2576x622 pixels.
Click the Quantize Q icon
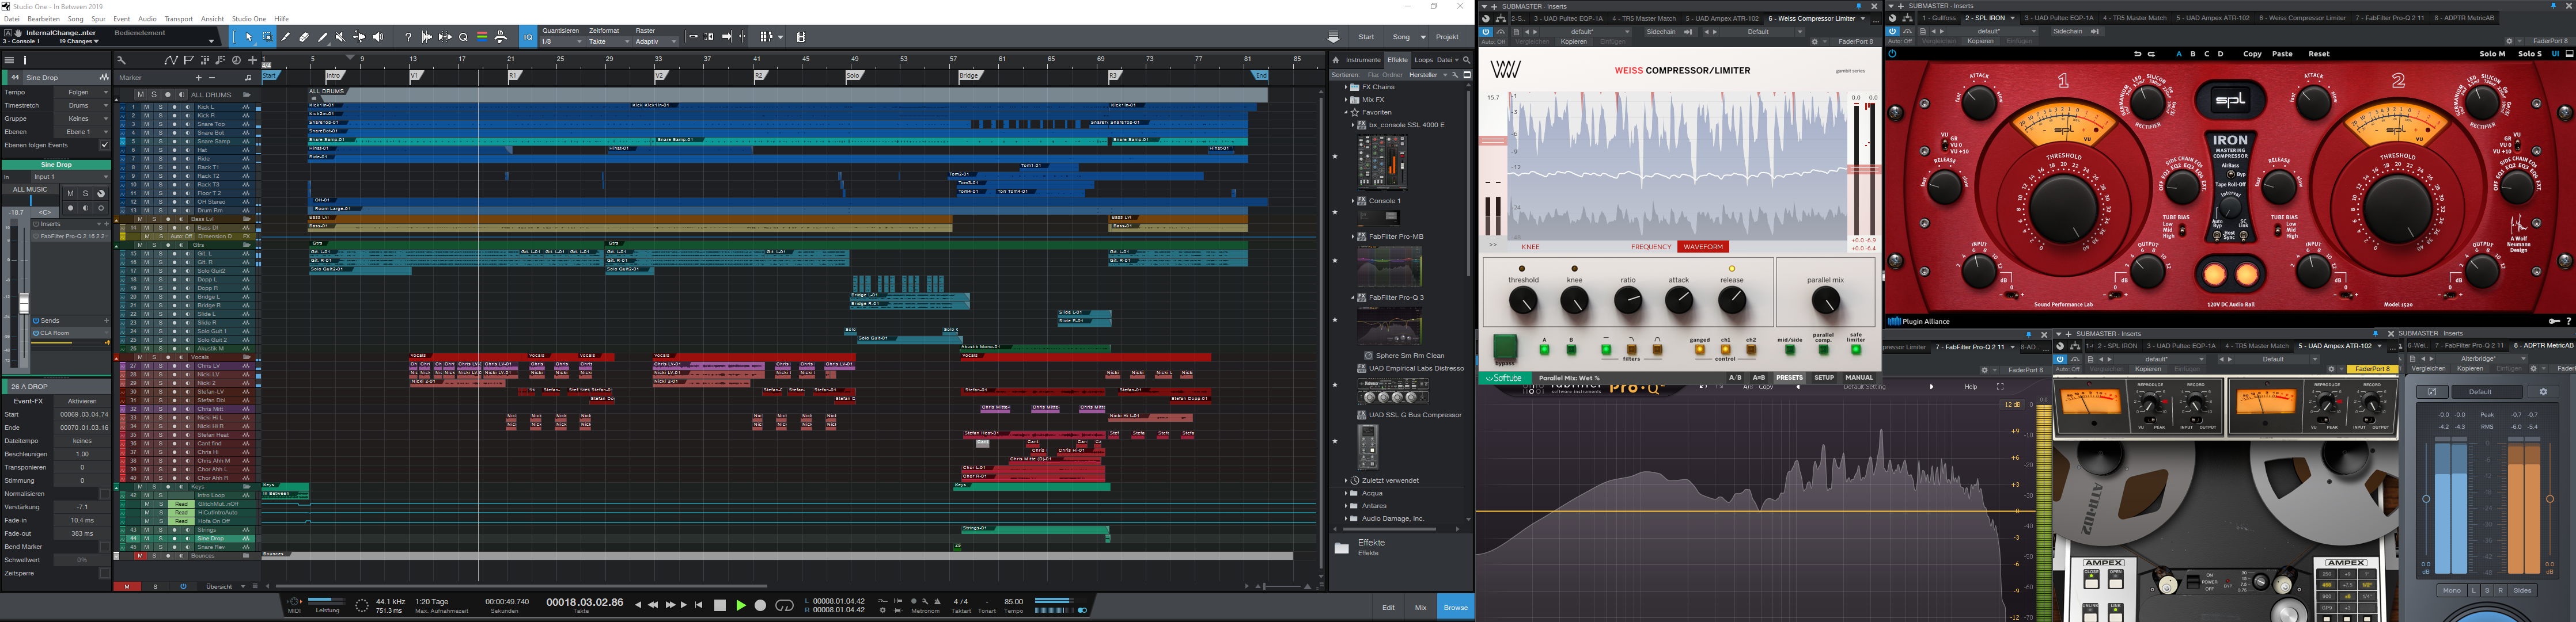click(x=463, y=37)
